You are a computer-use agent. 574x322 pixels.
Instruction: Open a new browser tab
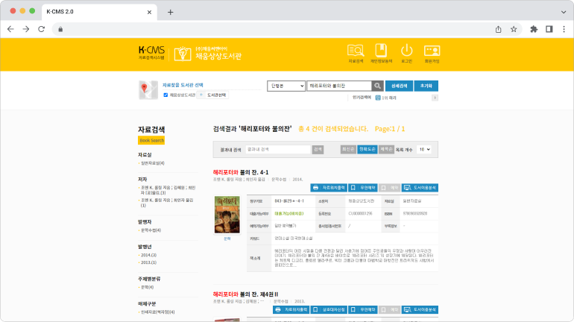tap(170, 12)
